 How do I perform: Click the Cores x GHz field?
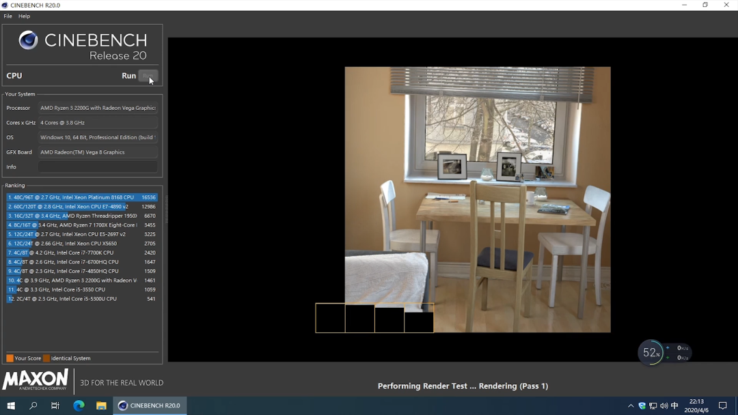98,123
